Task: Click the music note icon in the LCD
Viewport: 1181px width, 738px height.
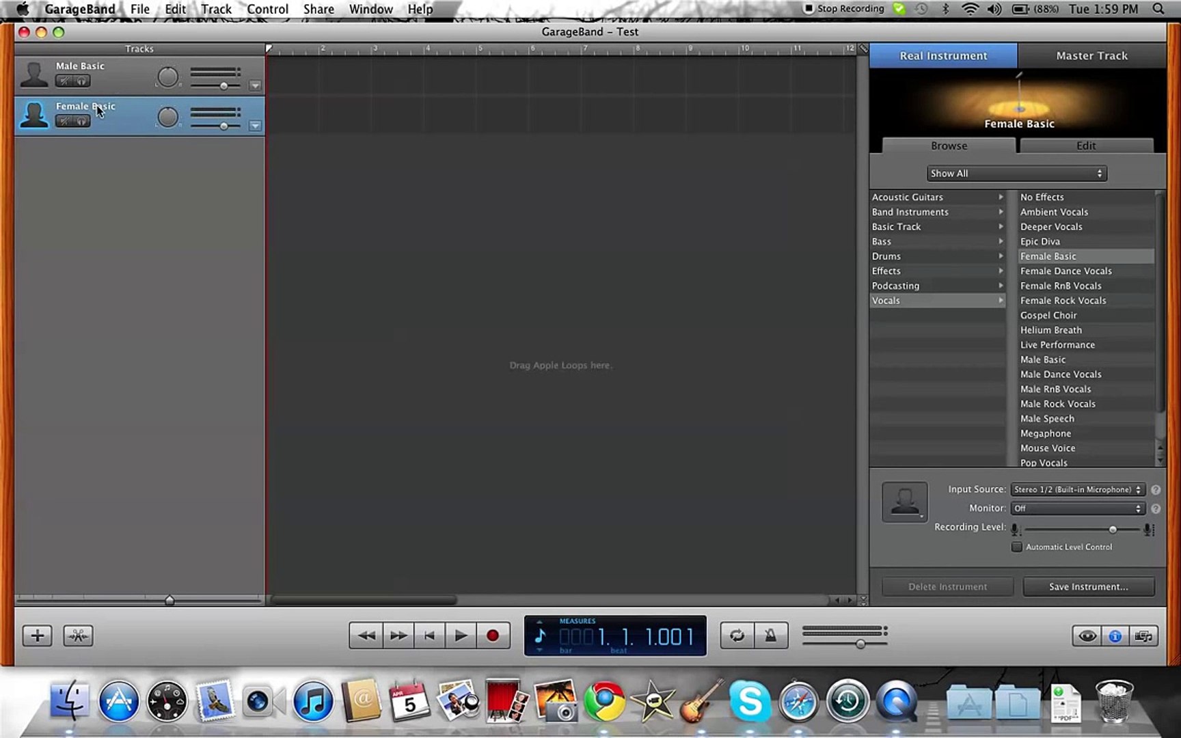Action: point(540,635)
